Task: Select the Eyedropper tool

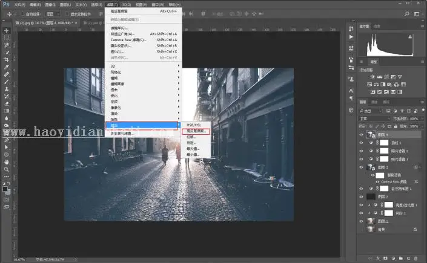Action: pyautogui.click(x=6, y=67)
